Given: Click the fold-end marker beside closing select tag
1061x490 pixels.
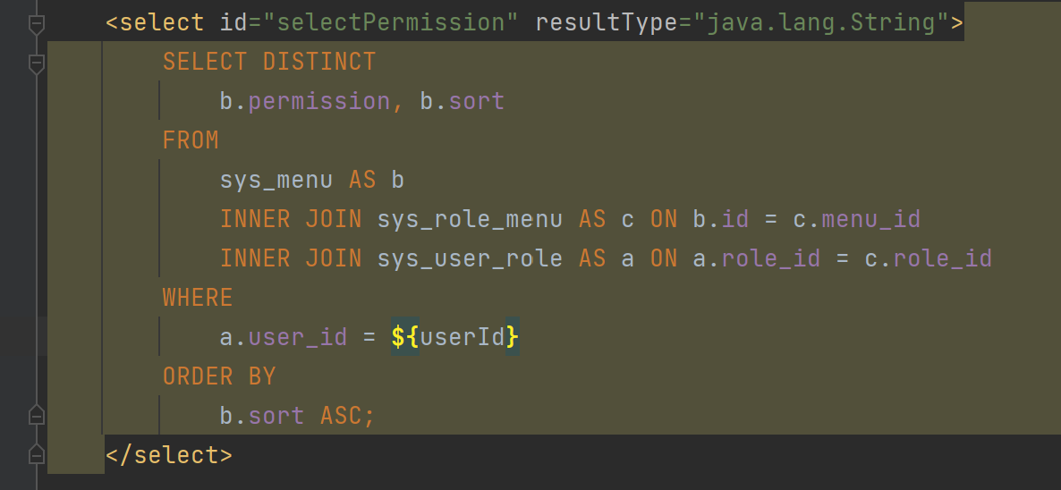Looking at the screenshot, I should coord(37,453).
